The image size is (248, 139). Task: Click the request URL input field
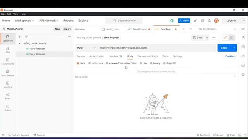click(x=157, y=48)
